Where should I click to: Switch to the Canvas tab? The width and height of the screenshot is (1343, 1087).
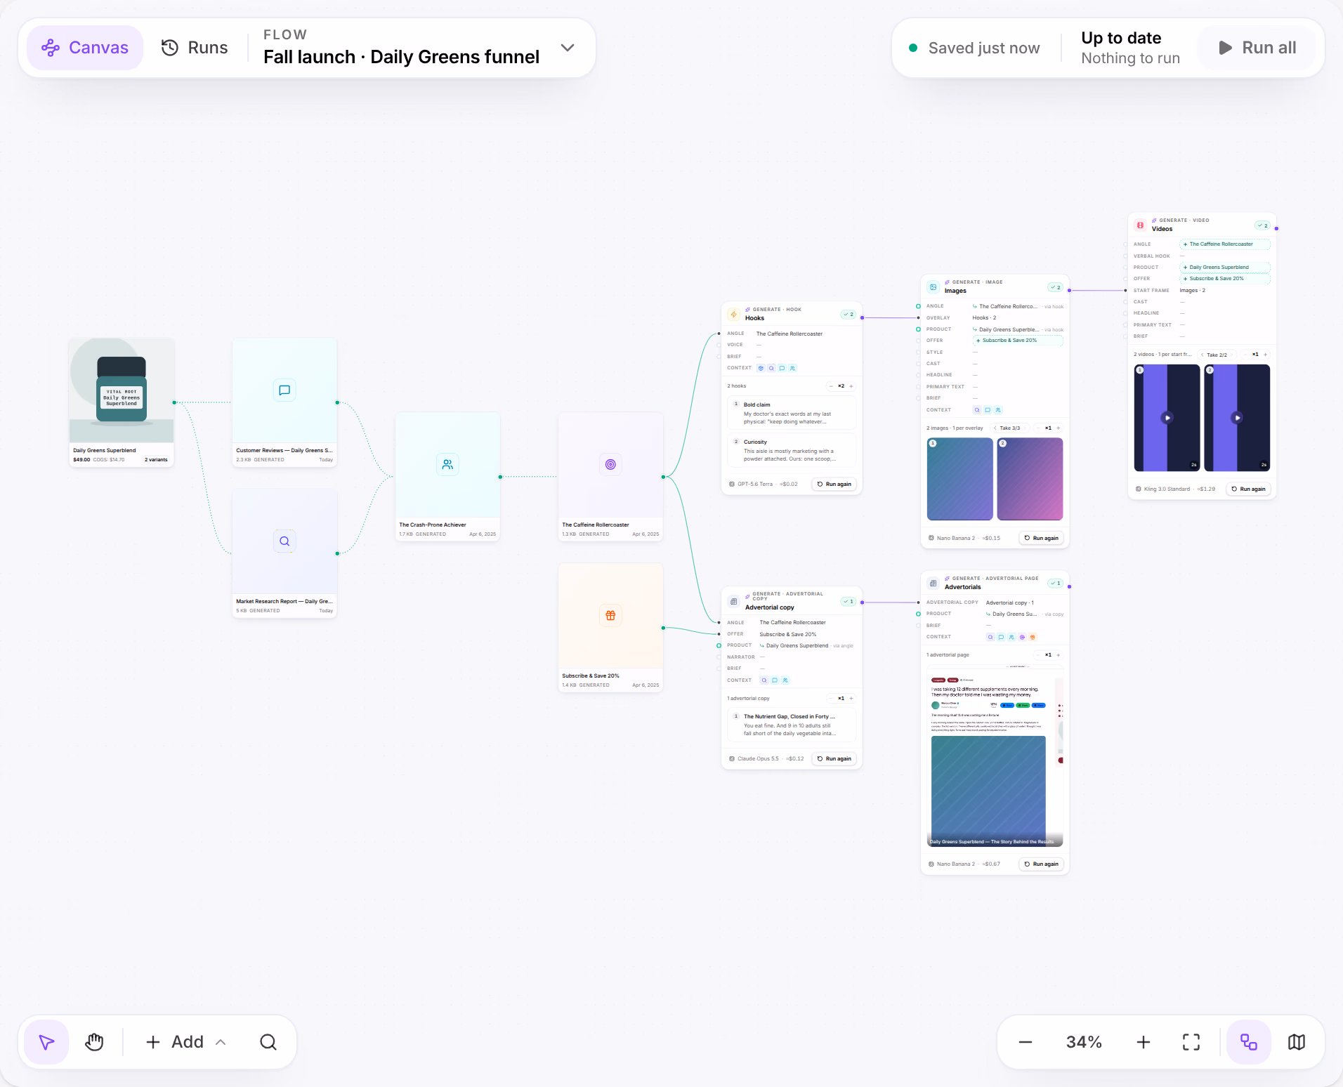[x=85, y=48]
